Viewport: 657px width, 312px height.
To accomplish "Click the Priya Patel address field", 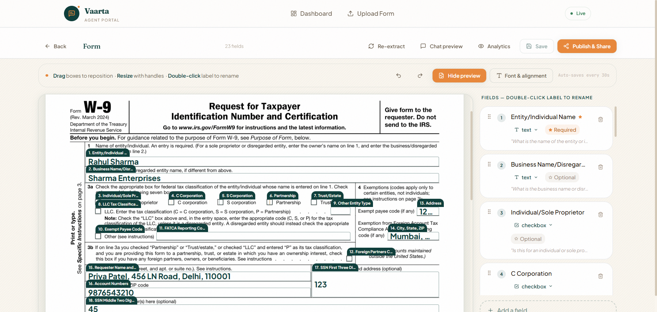I will tap(198, 276).
